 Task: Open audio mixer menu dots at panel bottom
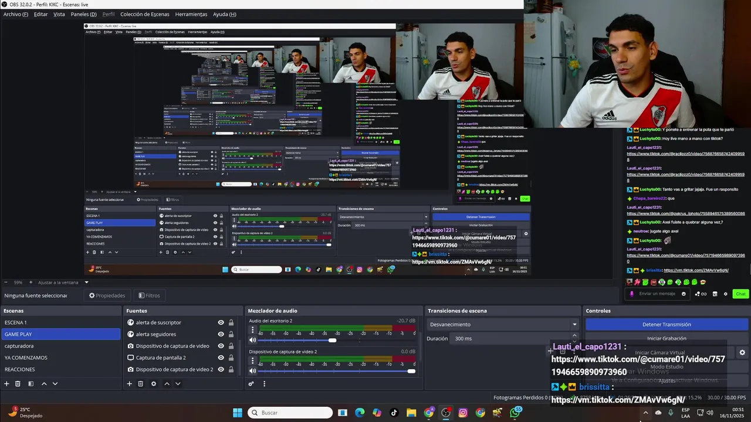pos(264,384)
